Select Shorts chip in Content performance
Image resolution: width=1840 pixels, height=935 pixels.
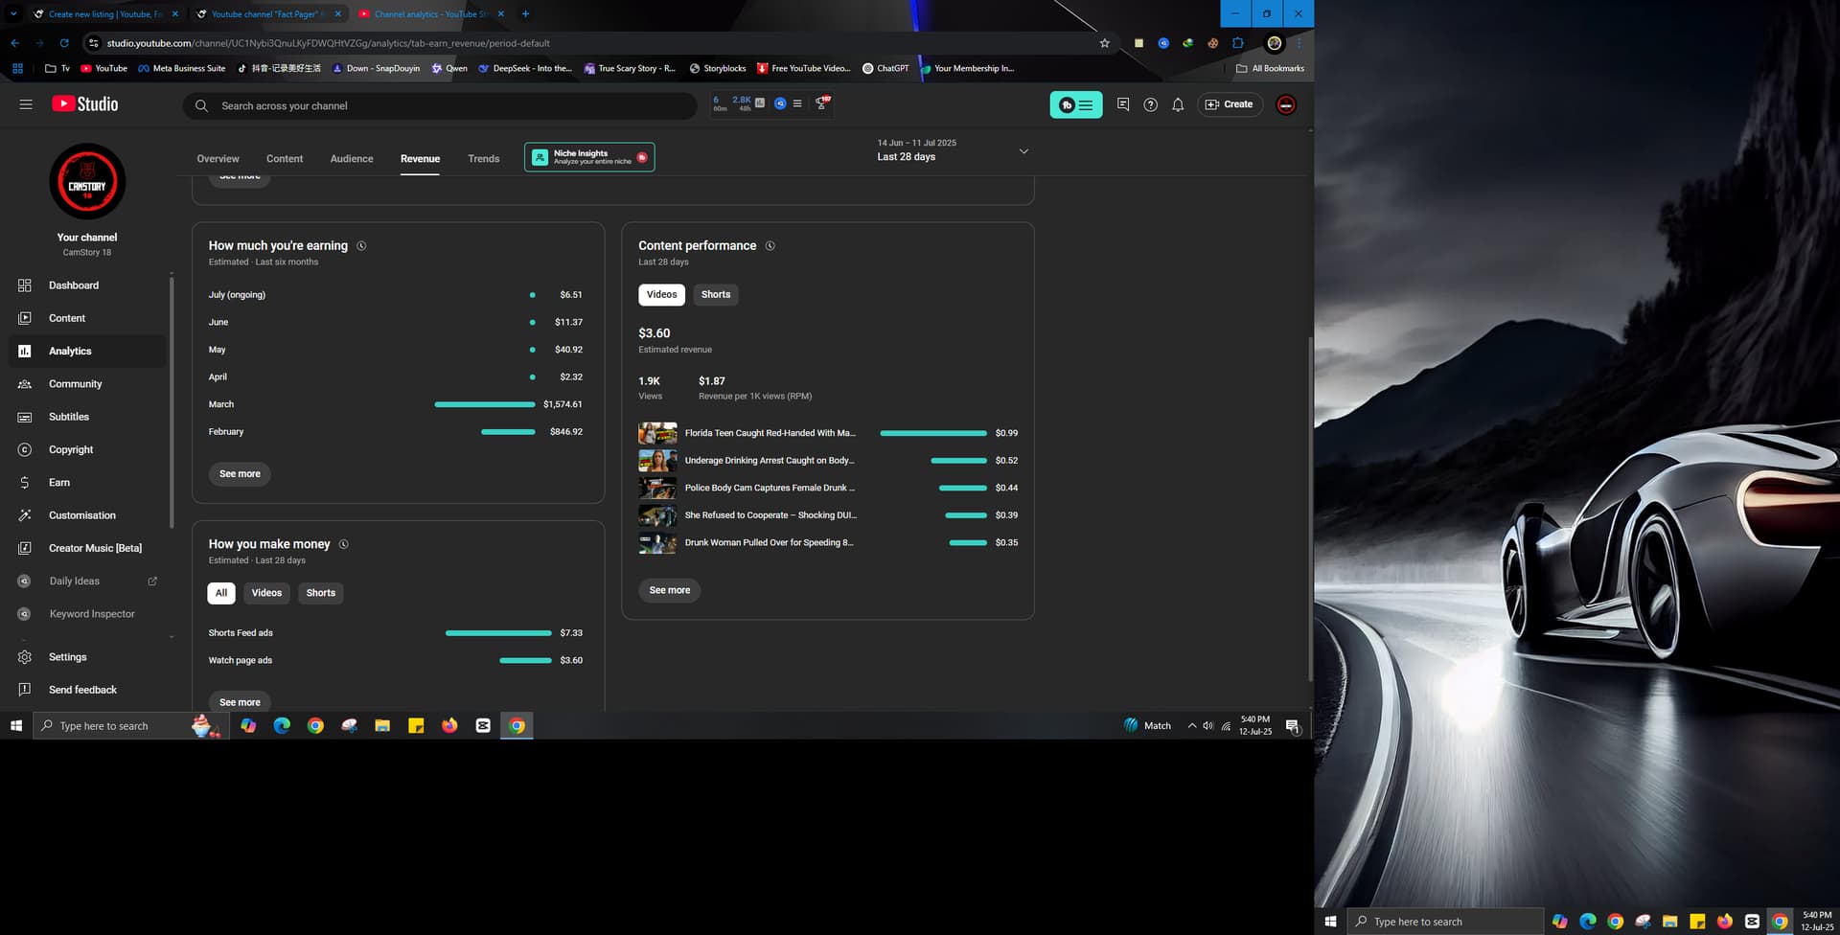716,295
